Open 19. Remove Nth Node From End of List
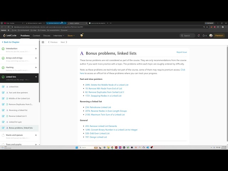Screen dimensions: 228x171 (x=104, y=89)
